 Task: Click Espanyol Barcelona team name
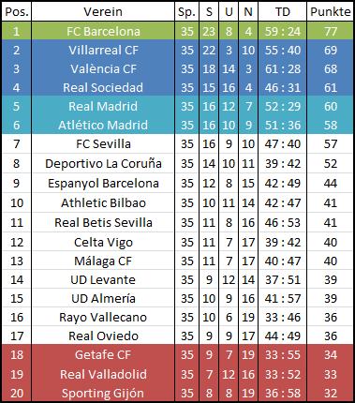pos(103,183)
